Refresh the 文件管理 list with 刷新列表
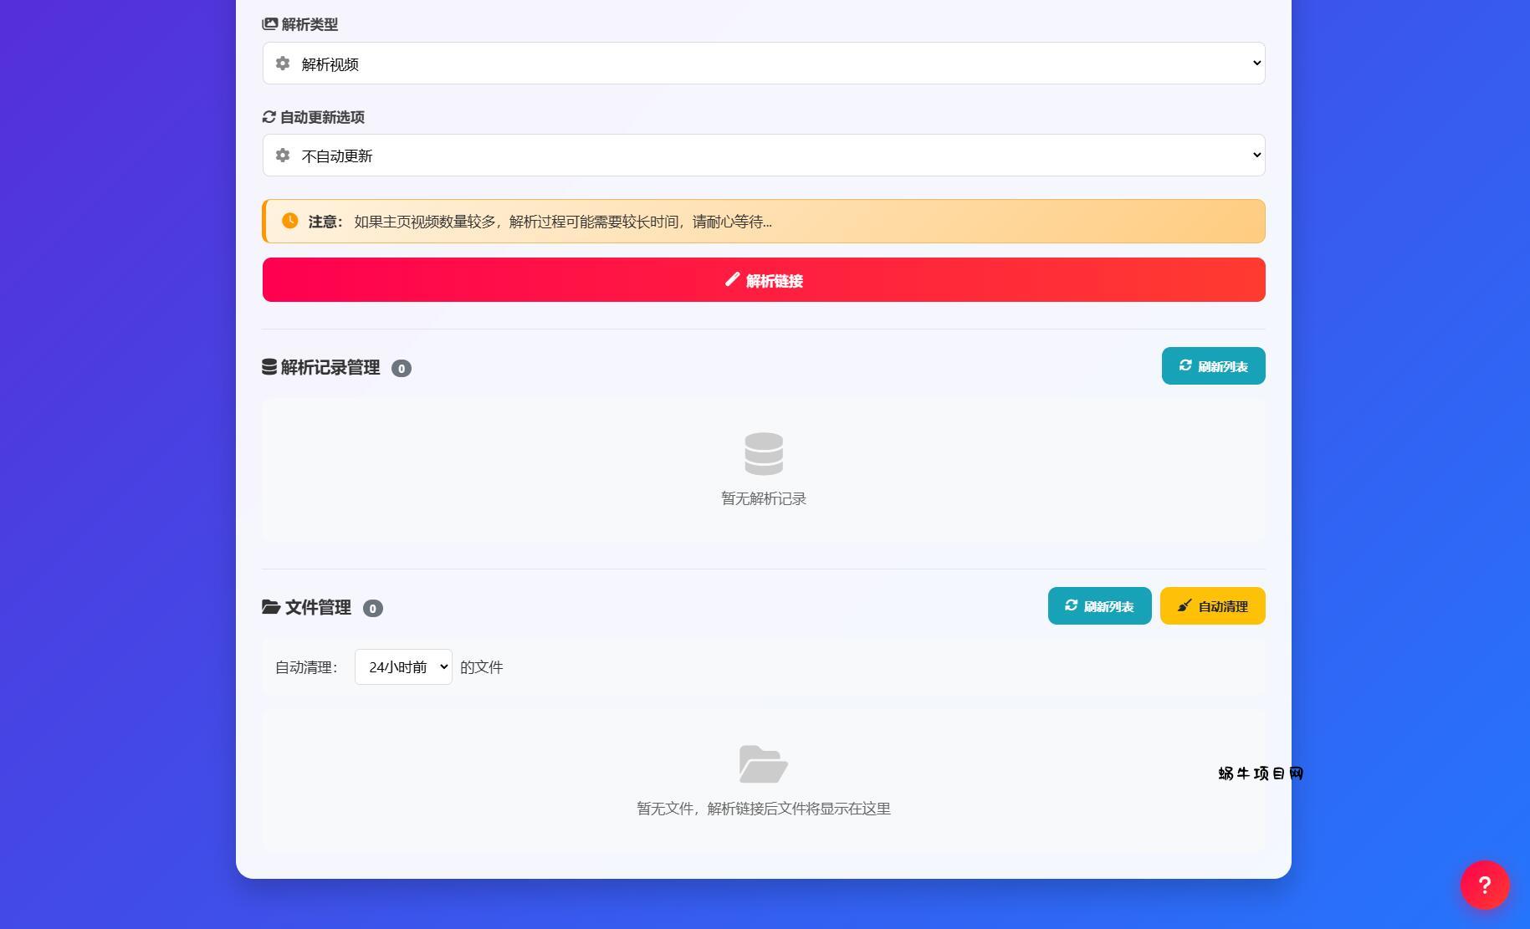Viewport: 1530px width, 929px height. click(x=1099, y=606)
